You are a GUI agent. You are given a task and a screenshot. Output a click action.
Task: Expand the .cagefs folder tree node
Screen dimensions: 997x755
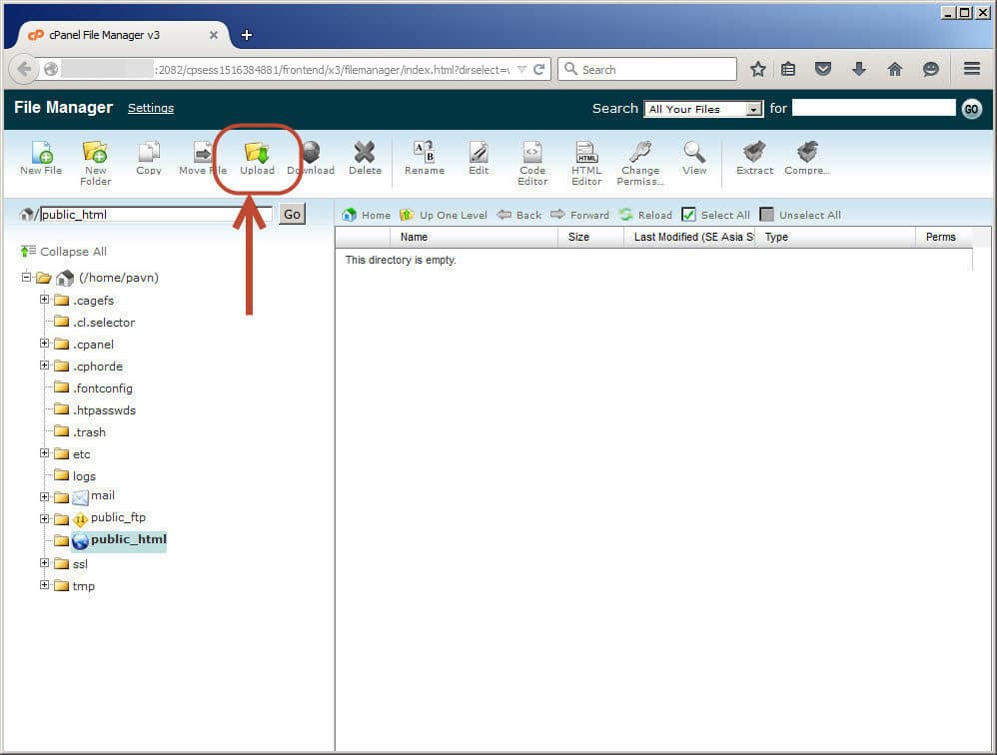[x=45, y=300]
